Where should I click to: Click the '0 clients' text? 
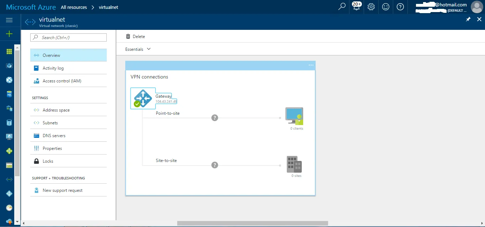coord(297,129)
